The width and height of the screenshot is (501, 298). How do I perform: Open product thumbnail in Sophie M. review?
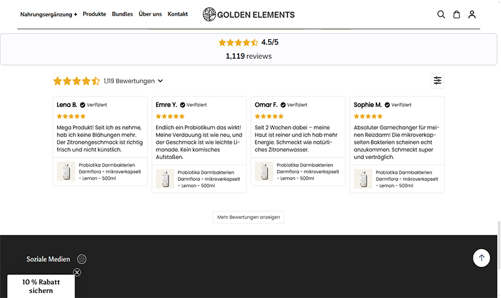click(x=363, y=179)
